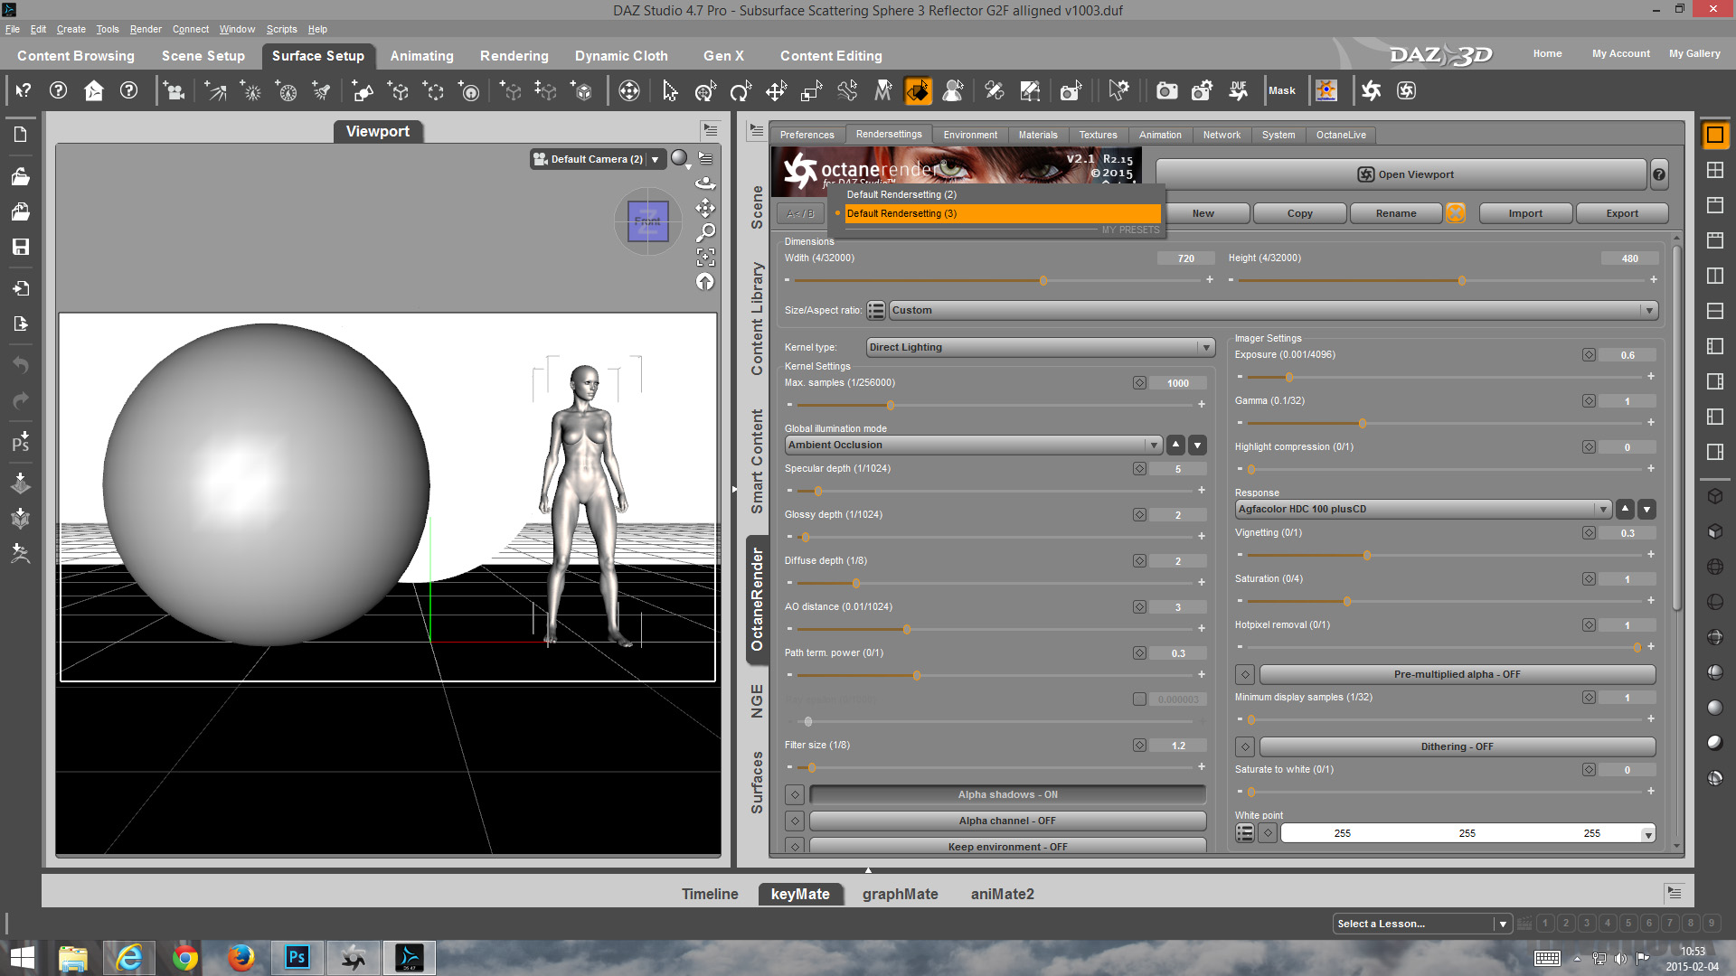Expand the Response Agfacolor dropdown
The image size is (1736, 976).
[x=1423, y=509]
